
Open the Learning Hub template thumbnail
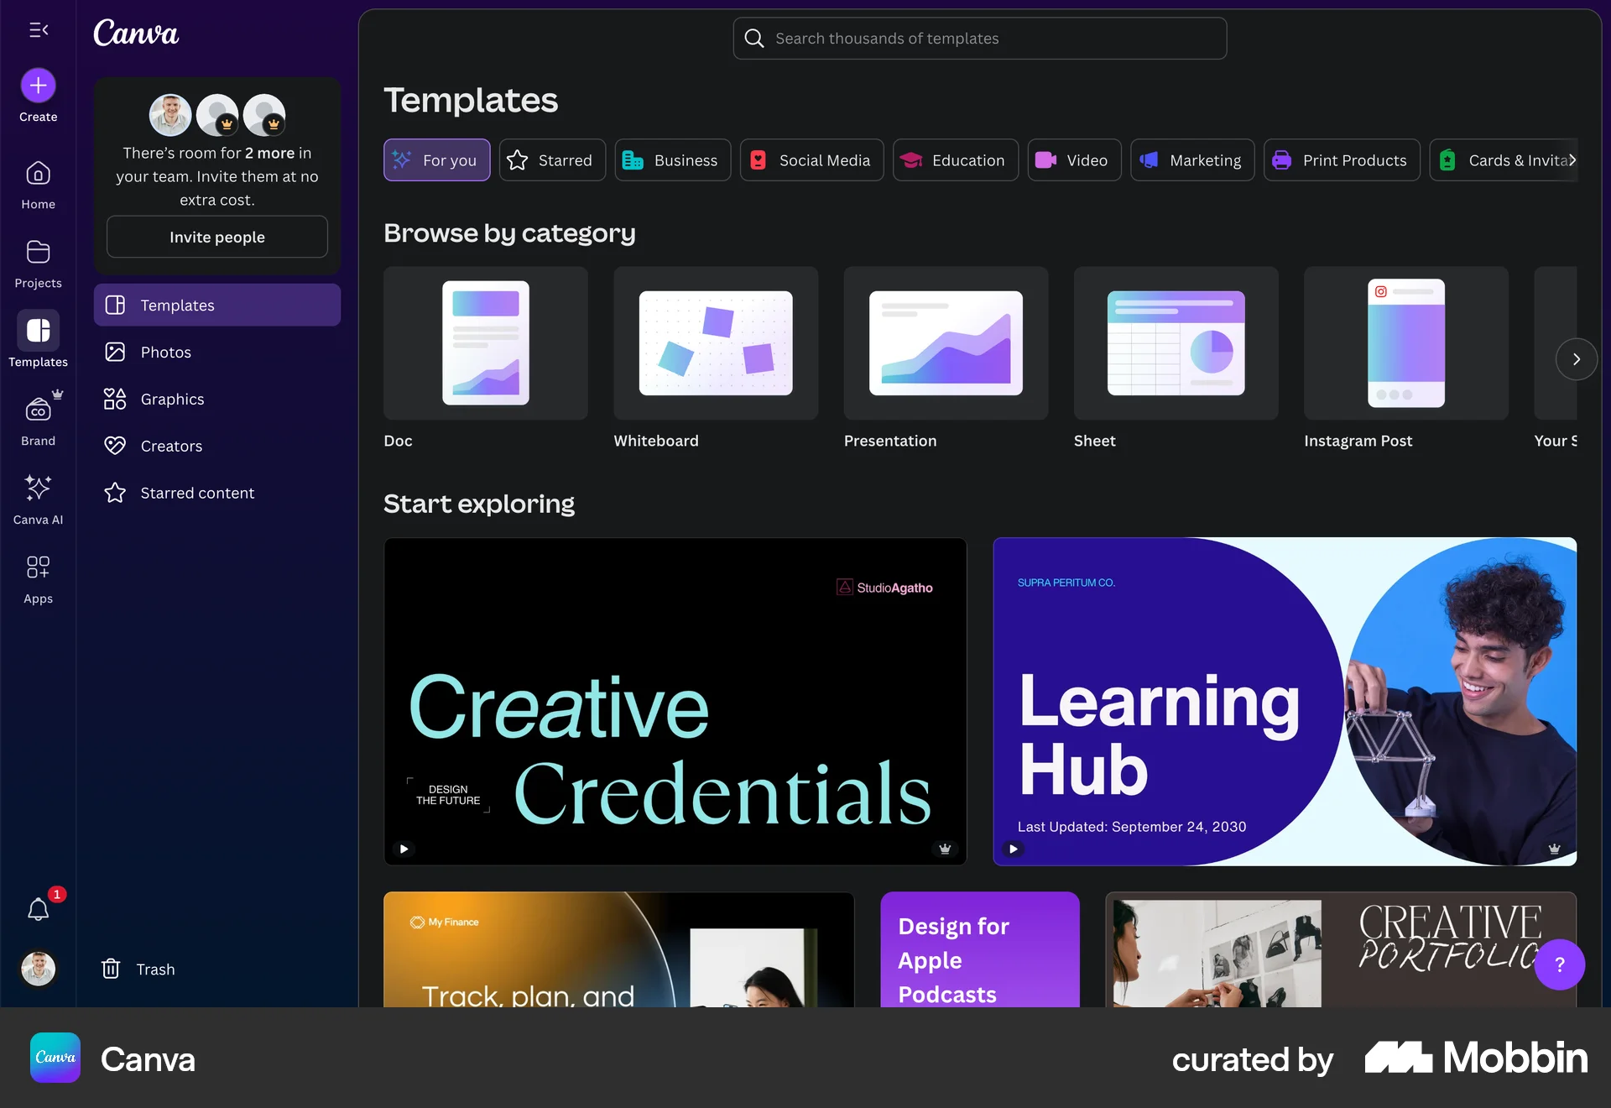1285,702
